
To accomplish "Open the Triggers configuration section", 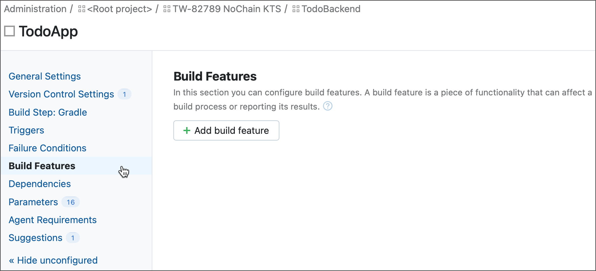I will coord(26,130).
